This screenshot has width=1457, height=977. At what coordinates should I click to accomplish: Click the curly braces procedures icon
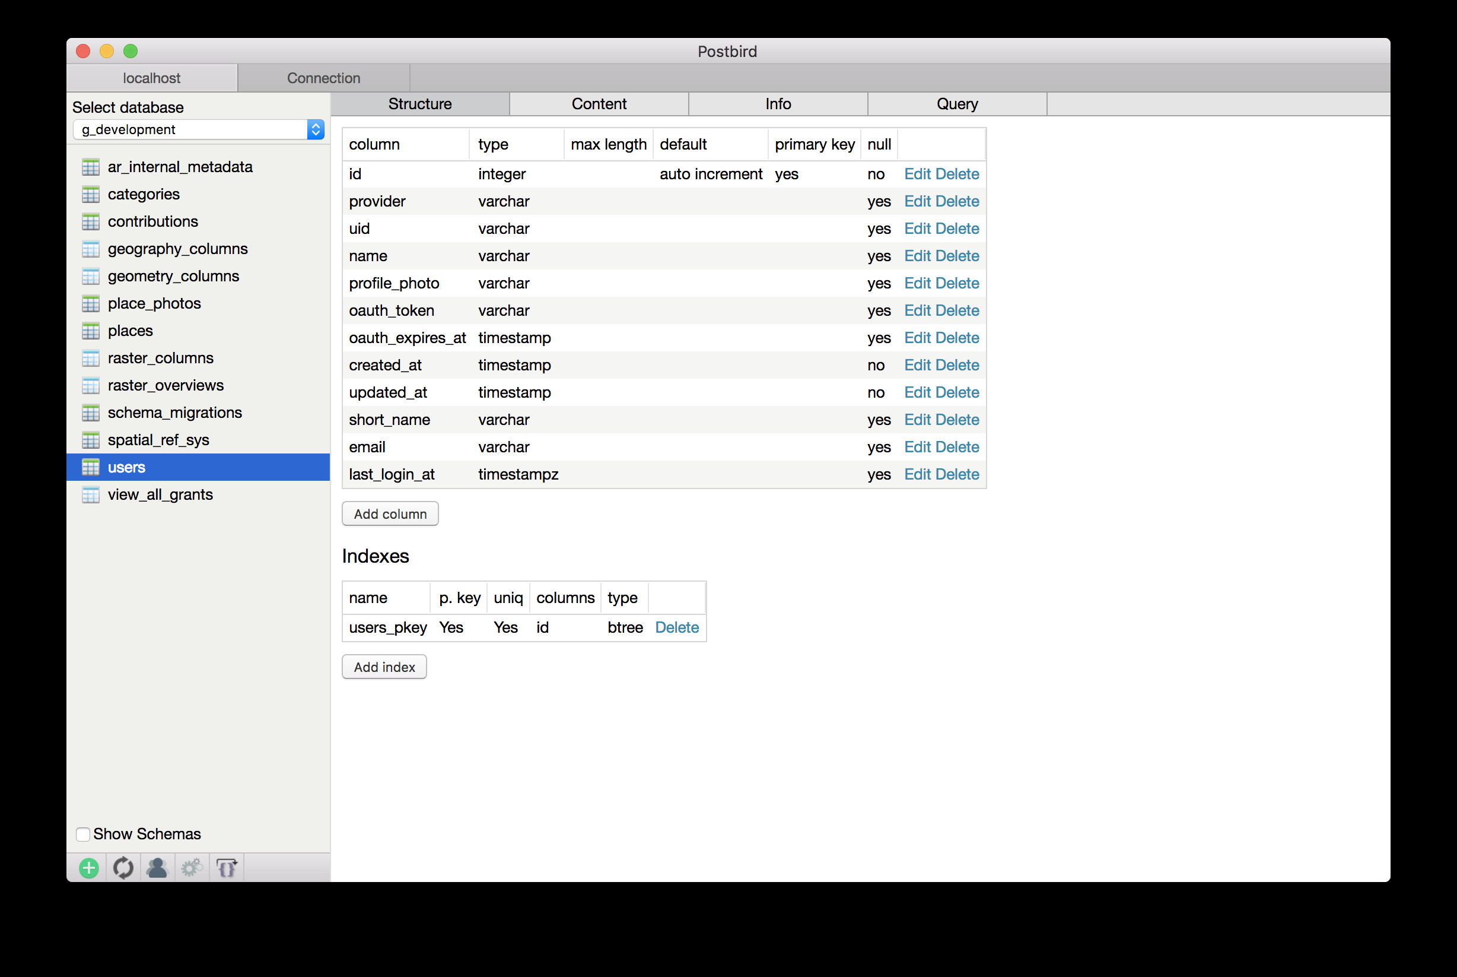point(227,868)
